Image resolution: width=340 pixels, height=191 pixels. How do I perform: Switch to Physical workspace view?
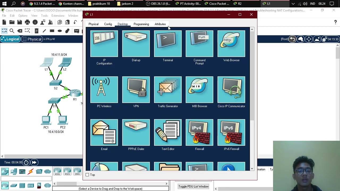(32, 39)
